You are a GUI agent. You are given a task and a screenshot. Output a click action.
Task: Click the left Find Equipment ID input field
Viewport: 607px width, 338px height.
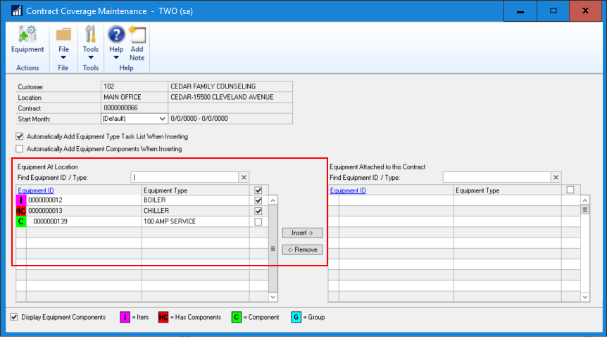[x=184, y=178]
